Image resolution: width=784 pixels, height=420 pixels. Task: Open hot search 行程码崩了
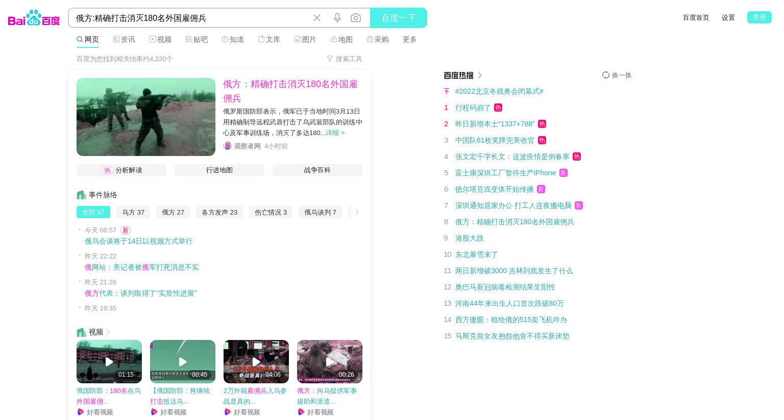(x=473, y=108)
